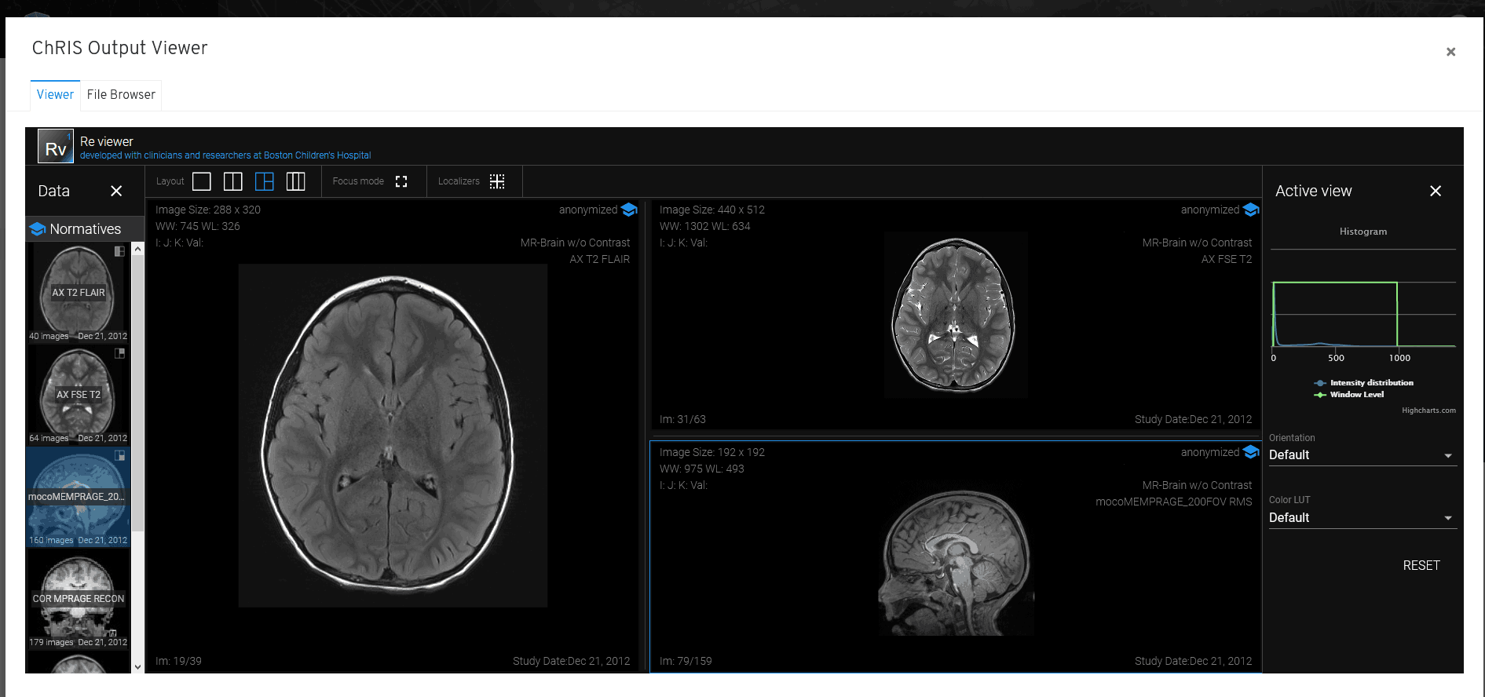Viewport: 1485px width, 697px height.
Task: Choose the three-column layout icon
Action: click(x=295, y=181)
